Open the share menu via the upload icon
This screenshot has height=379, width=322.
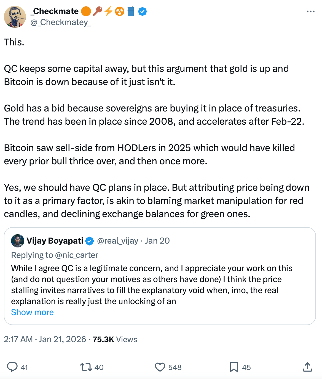307,366
